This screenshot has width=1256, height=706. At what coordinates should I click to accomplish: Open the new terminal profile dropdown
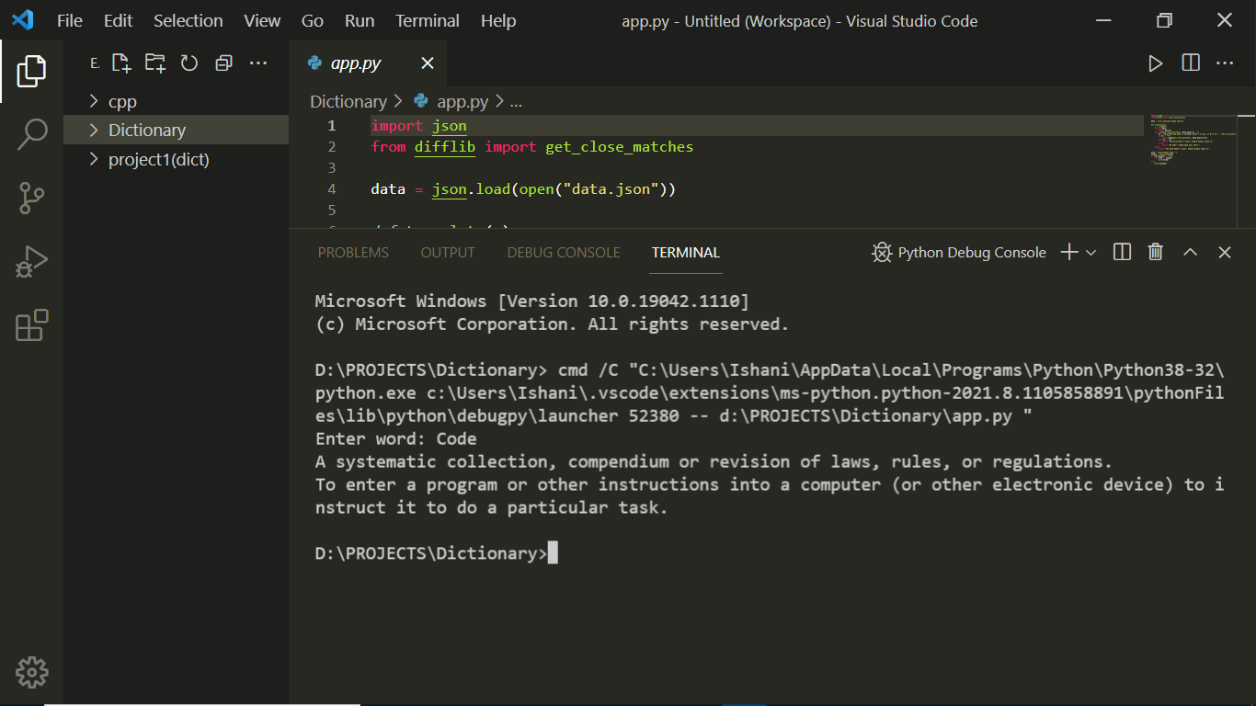pyautogui.click(x=1090, y=251)
